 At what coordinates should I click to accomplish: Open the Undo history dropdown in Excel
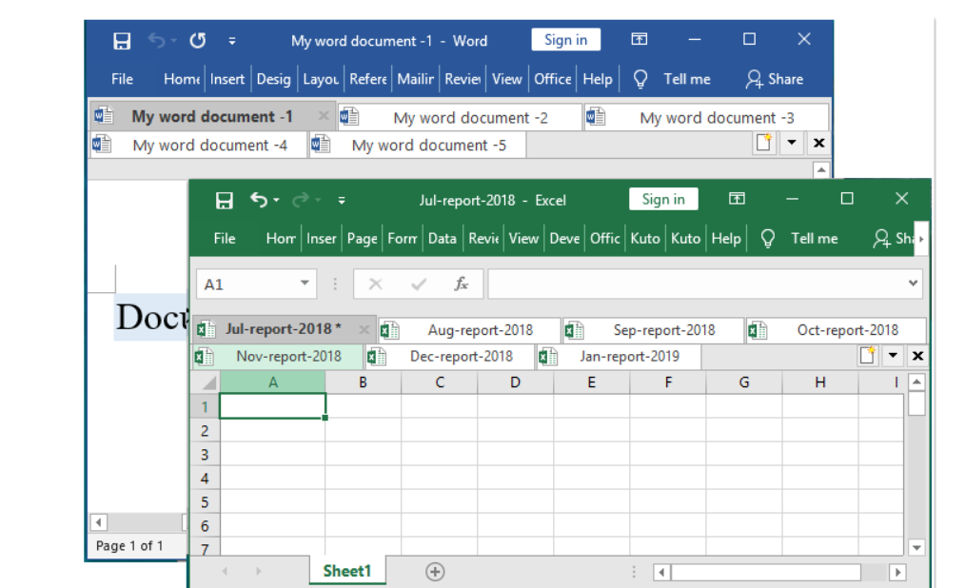(276, 200)
